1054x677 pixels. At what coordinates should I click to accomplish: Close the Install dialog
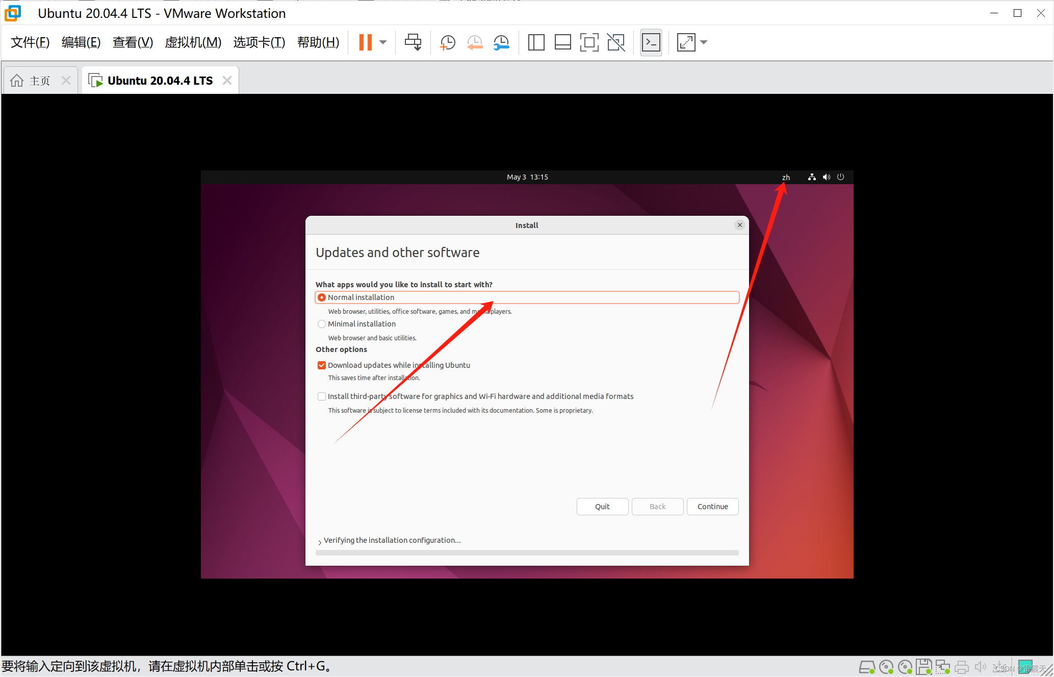tap(739, 225)
